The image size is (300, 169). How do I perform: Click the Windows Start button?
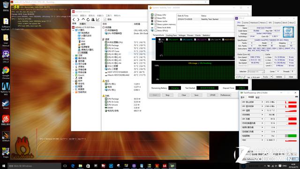4,166
